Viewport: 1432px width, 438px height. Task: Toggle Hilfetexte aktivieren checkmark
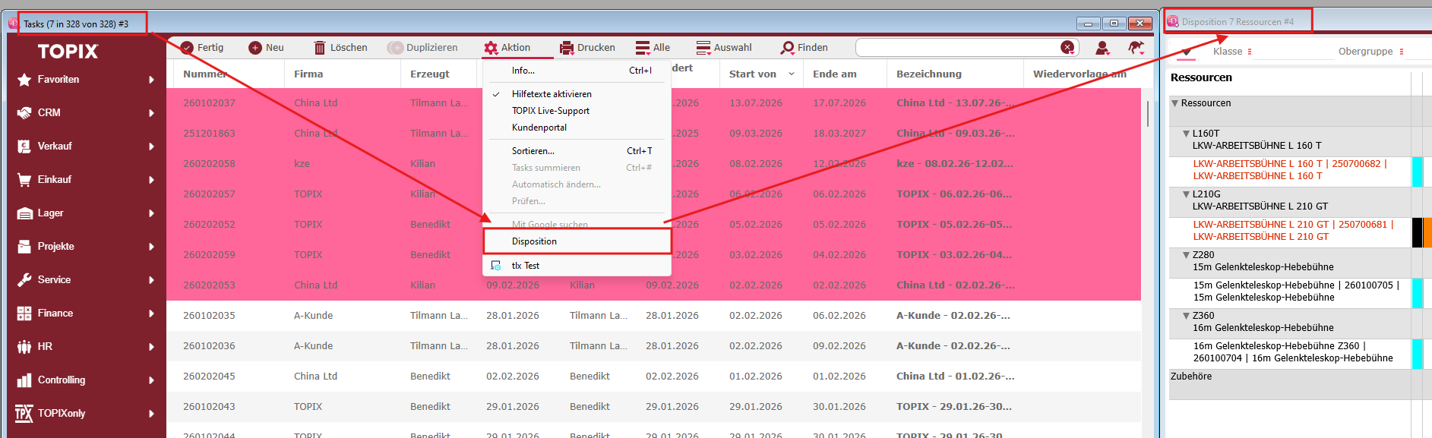click(496, 94)
